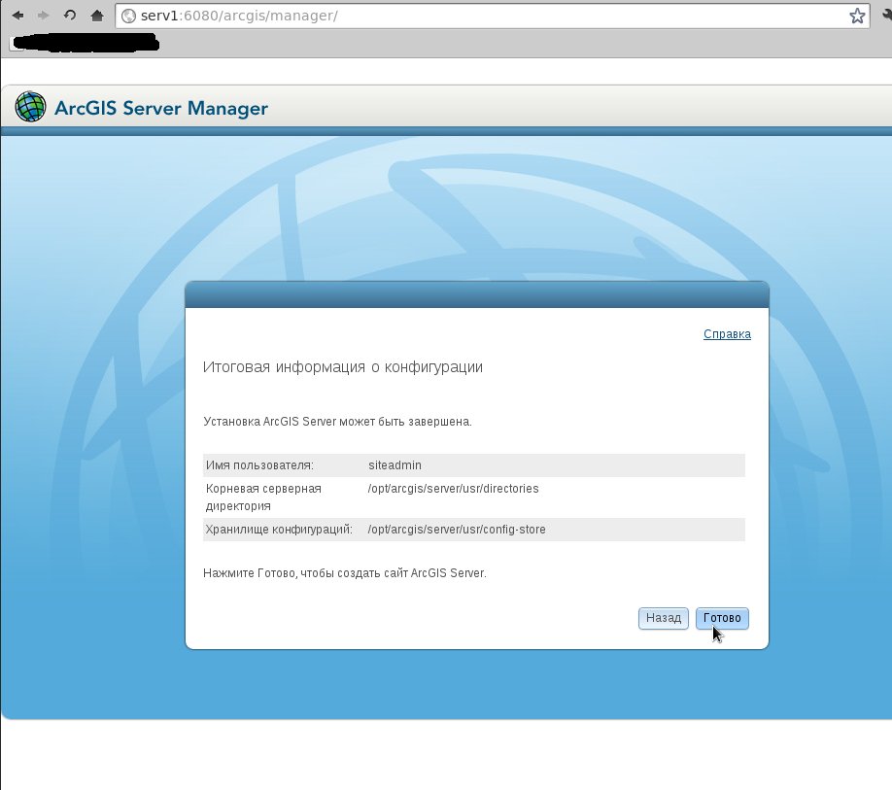
Task: Click text Установка ArcGIS Server может быть завершена
Action: tap(337, 422)
